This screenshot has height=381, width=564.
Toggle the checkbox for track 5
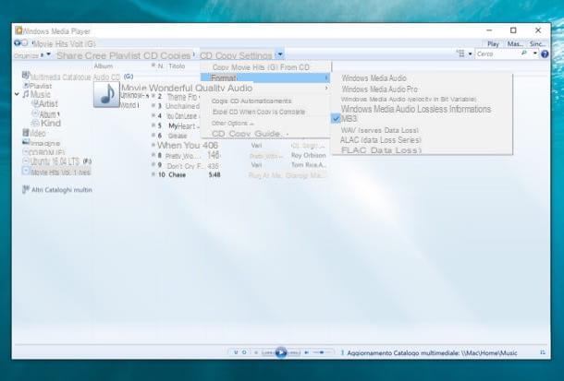click(x=153, y=125)
